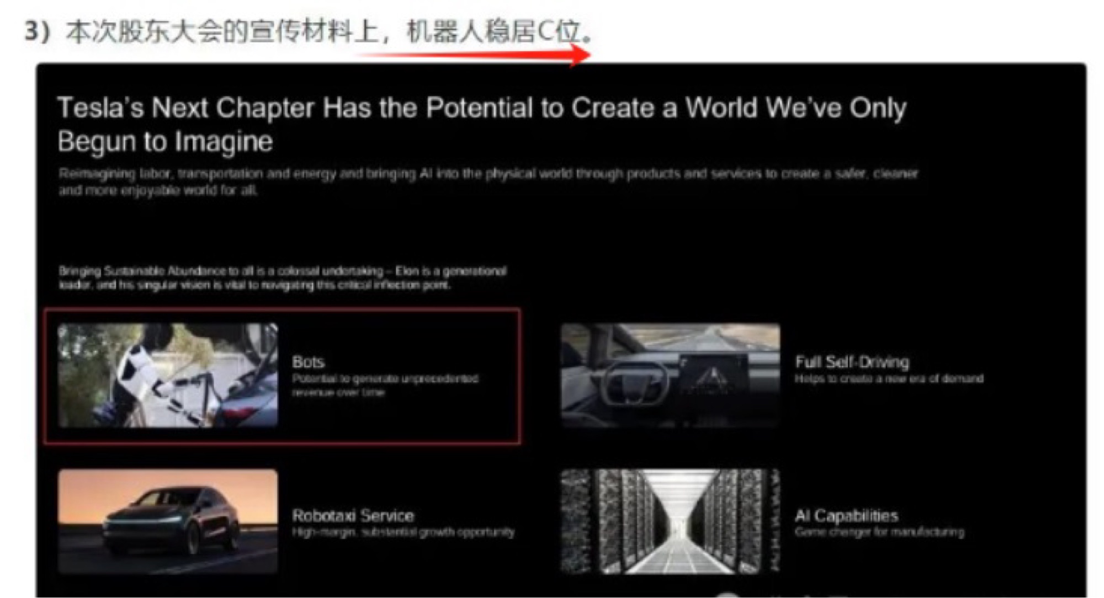The width and height of the screenshot is (1104, 598).
Task: Click the AI Capabilities server room thumbnail
Action: point(670,521)
